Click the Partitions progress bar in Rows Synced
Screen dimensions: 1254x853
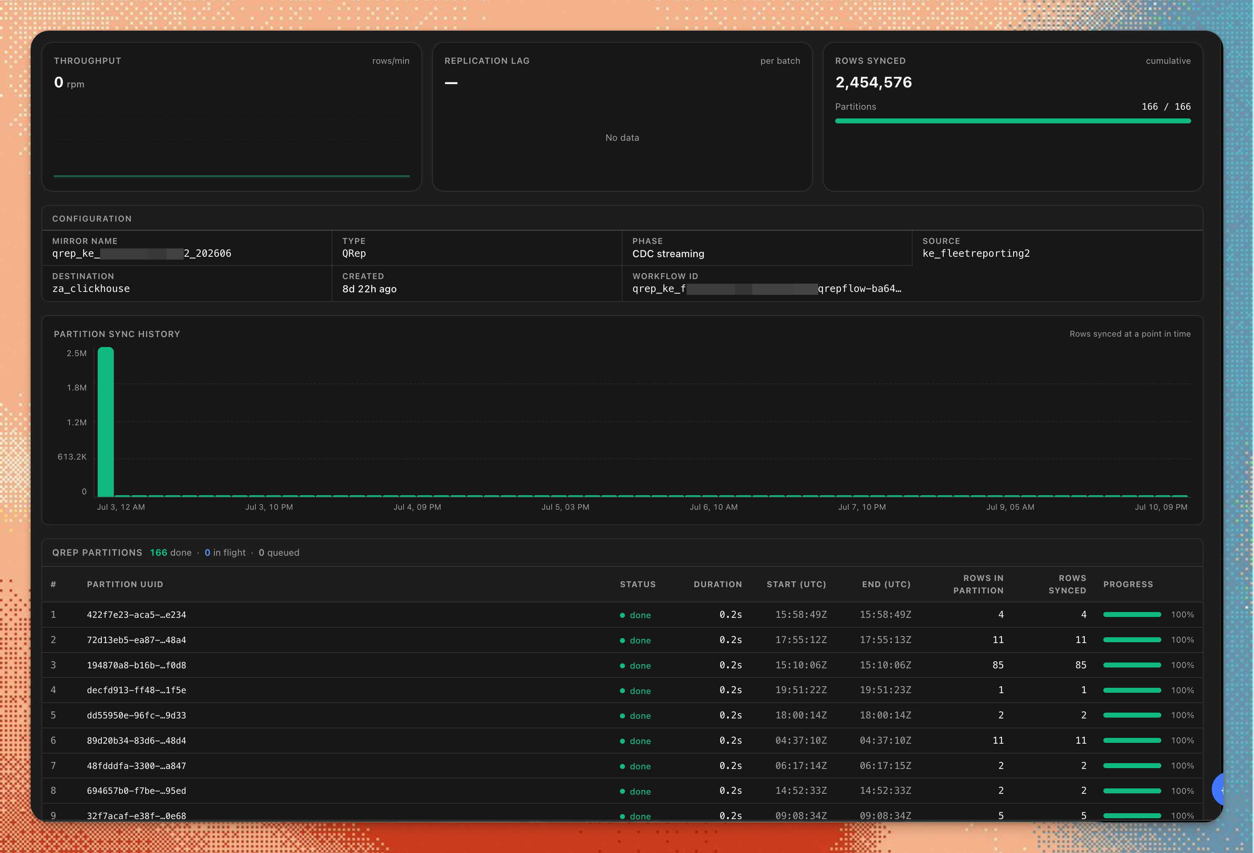click(1012, 121)
